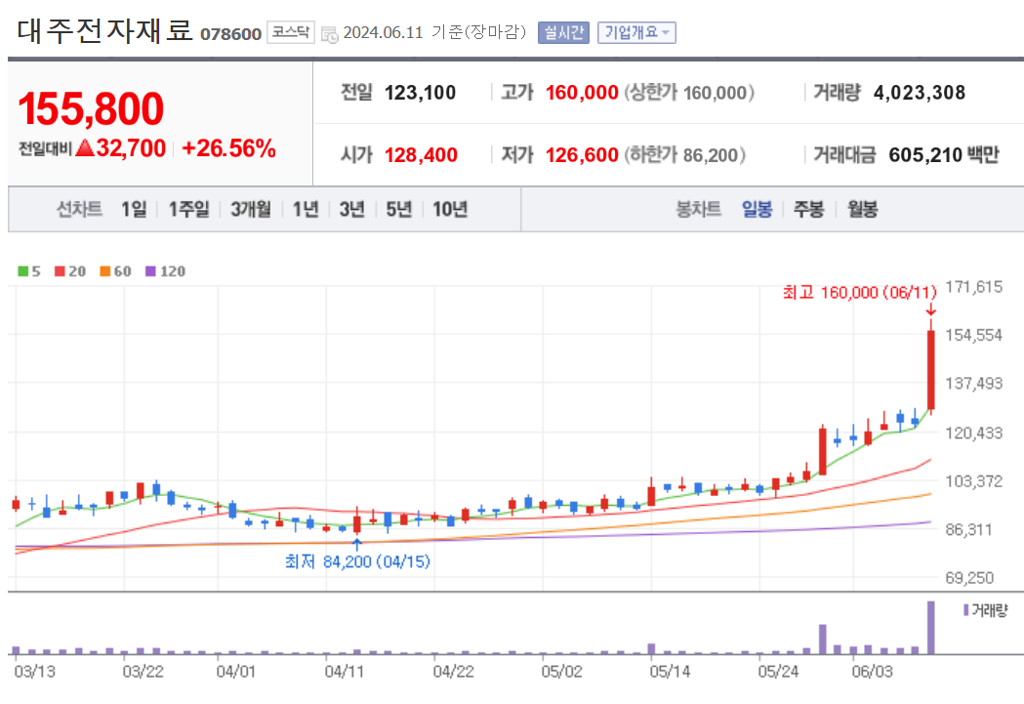Click the 코스닥 market badge
The image size is (1024, 704).
(291, 32)
